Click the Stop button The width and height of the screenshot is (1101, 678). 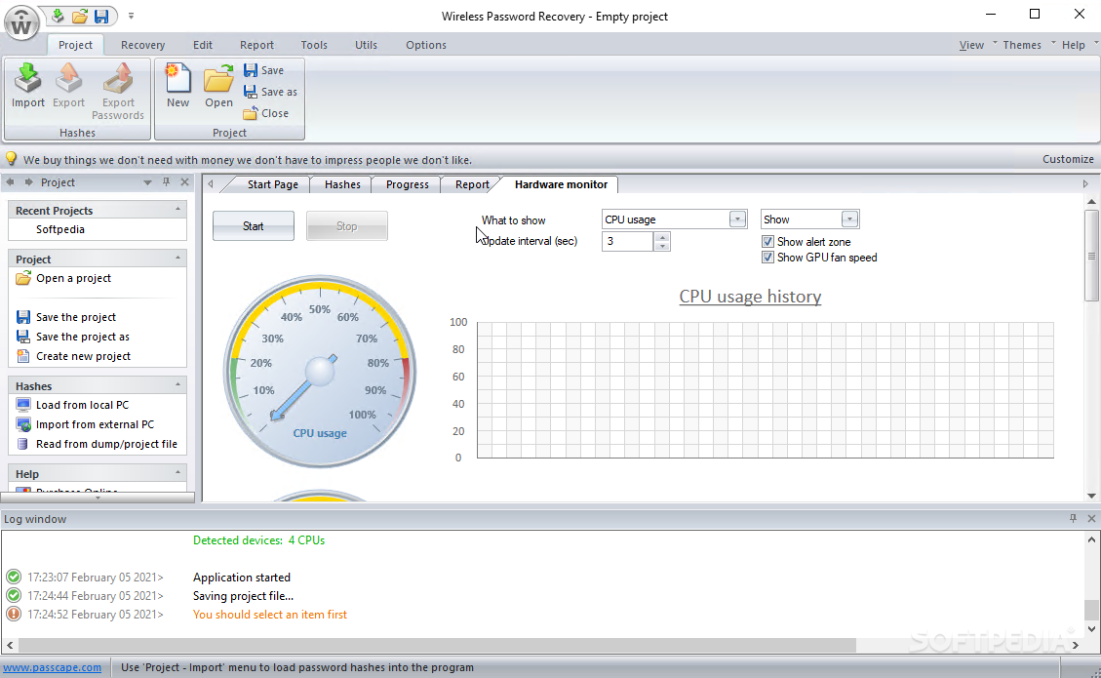pos(347,226)
